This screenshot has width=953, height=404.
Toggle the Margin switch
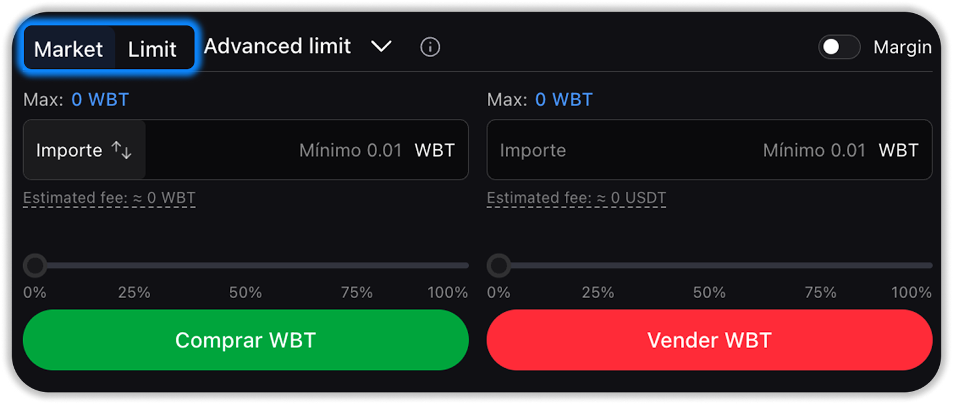click(839, 47)
